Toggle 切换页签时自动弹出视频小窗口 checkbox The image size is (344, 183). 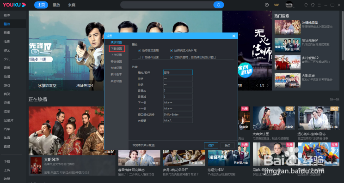[172, 57]
